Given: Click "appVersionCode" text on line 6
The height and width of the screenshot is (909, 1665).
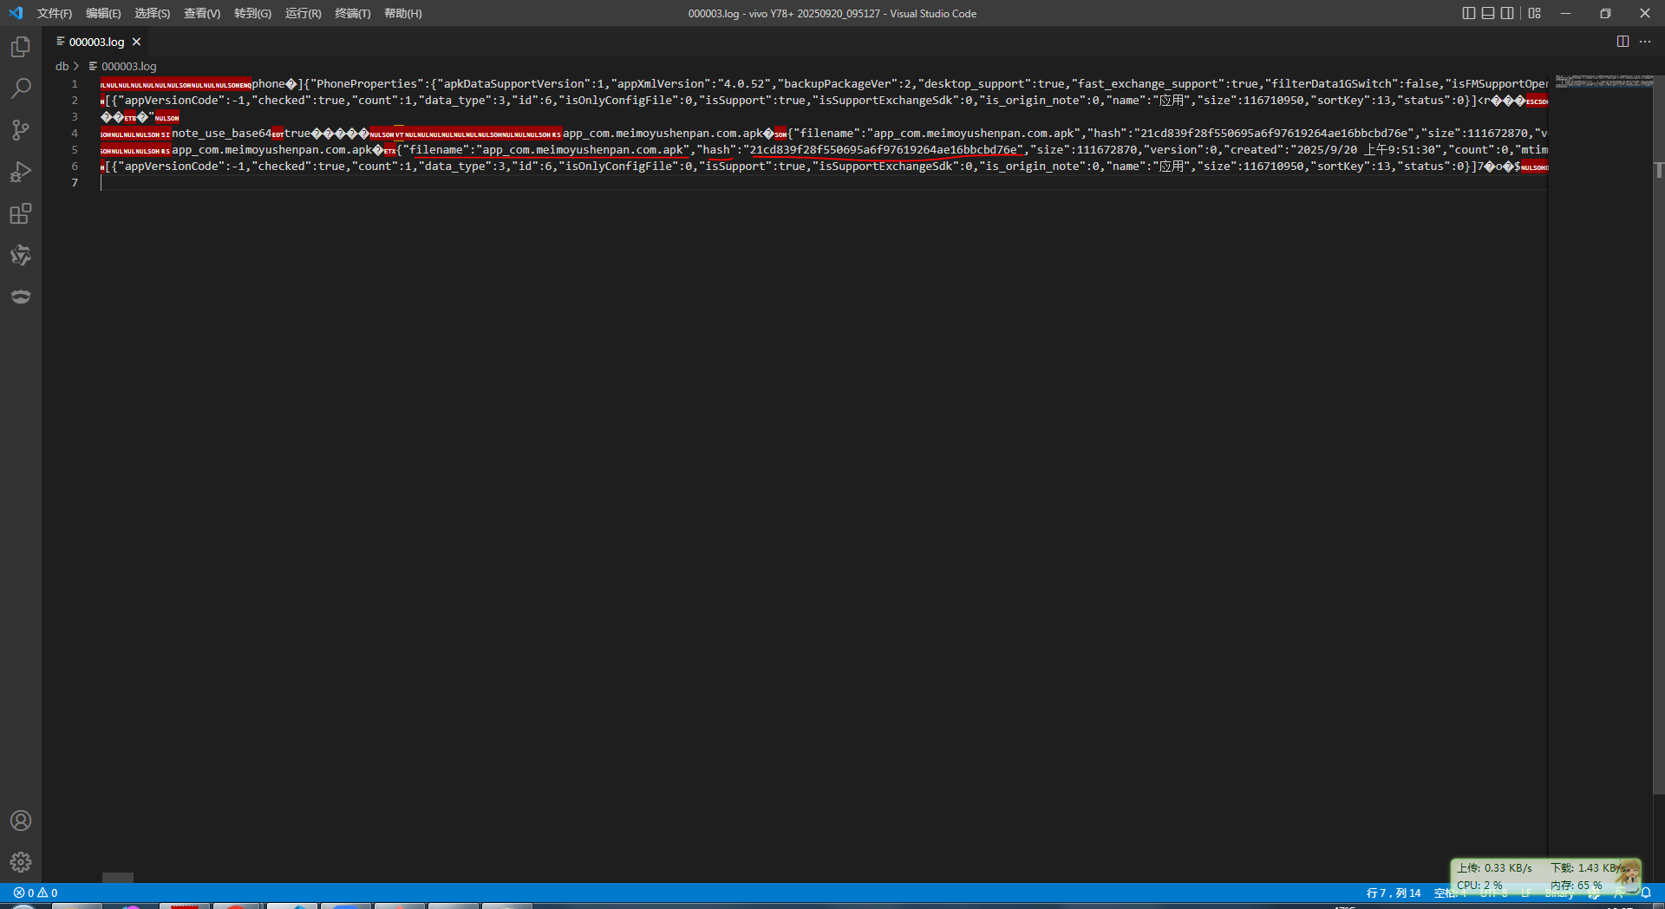Looking at the screenshot, I should coord(172,167).
